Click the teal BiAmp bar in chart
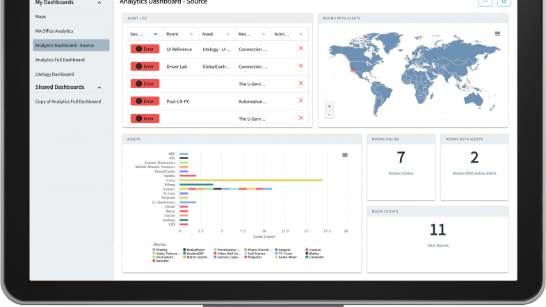This screenshot has width=546, height=307. tap(196, 185)
